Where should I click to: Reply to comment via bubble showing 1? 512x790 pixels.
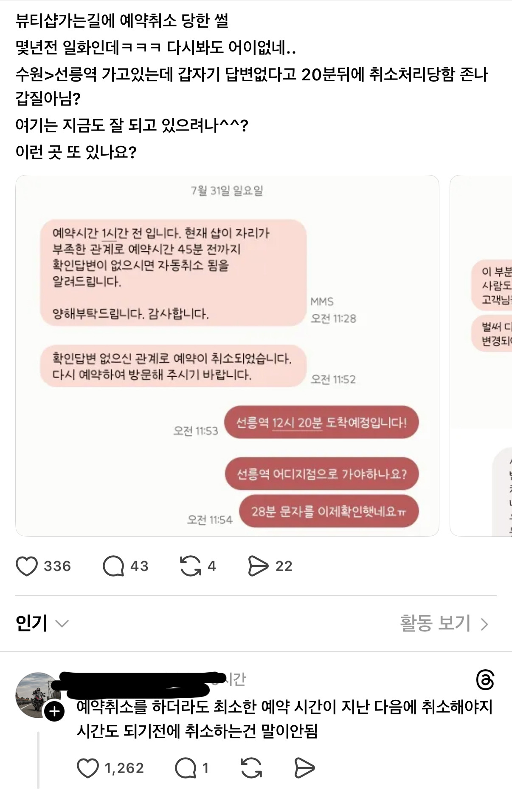186,768
